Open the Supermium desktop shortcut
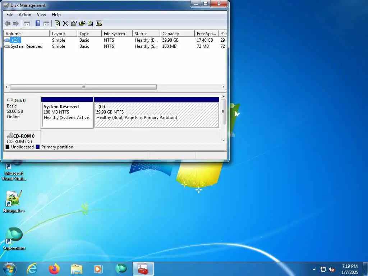This screenshot has height=276, width=368. coord(14,239)
